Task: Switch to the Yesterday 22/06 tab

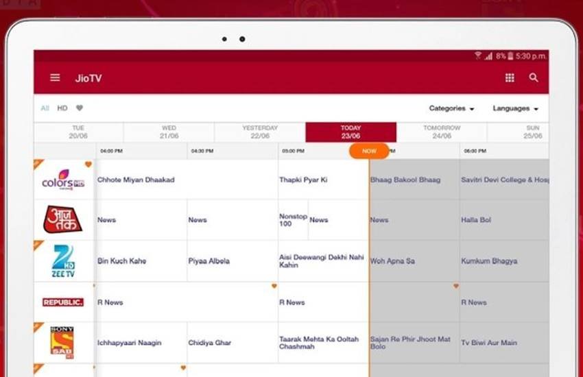Action: pyautogui.click(x=260, y=132)
